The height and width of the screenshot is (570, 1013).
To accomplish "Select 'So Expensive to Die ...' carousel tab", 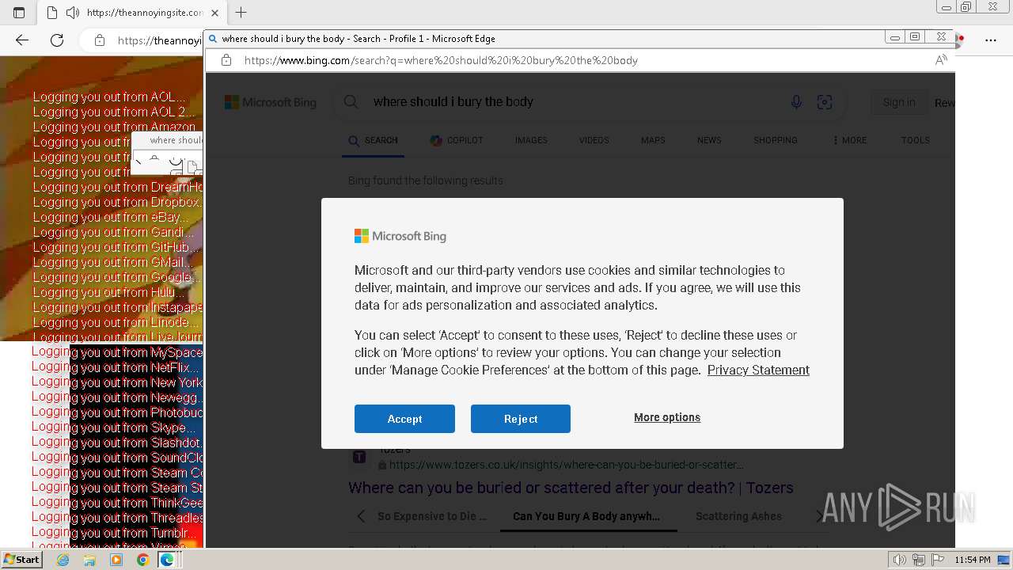I will [x=432, y=516].
